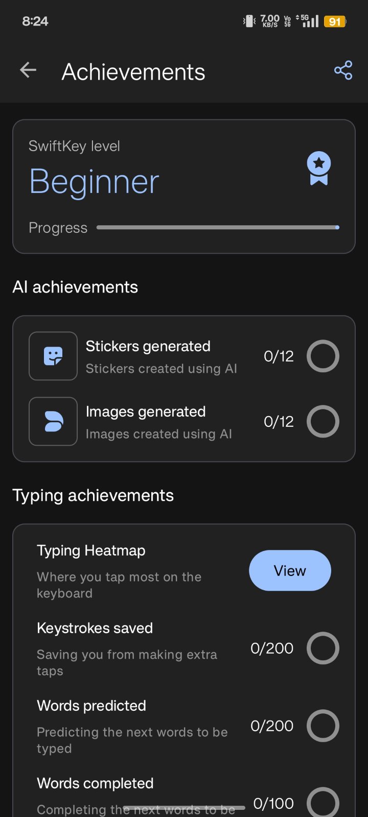Open the Images generated achievement title
The height and width of the screenshot is (817, 368).
(146, 412)
